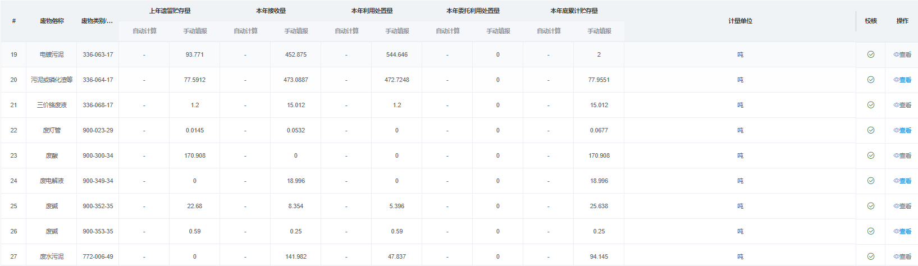Image resolution: width=918 pixels, height=266 pixels.
Task: Select the 544.646 value cell
Action: click(396, 54)
